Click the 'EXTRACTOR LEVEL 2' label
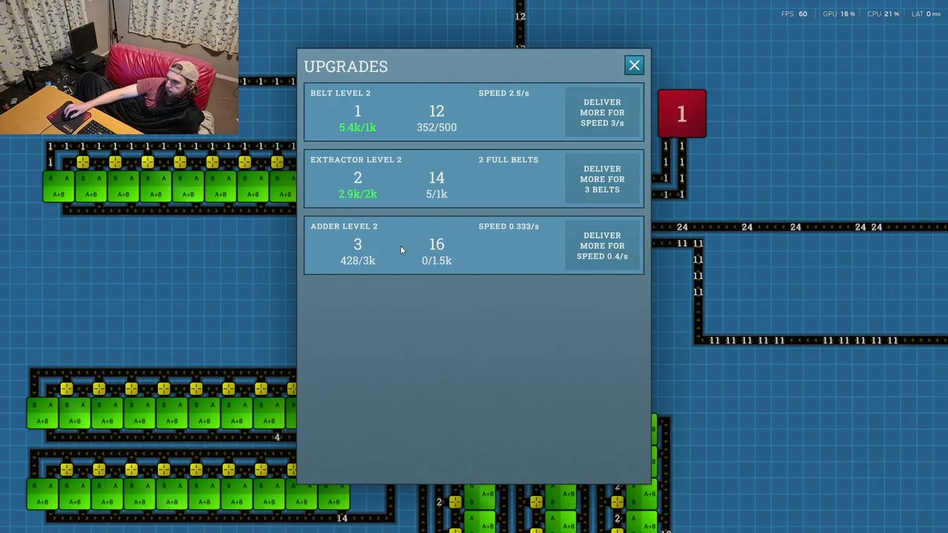Screen dimensions: 948x533 click(x=356, y=160)
